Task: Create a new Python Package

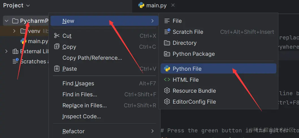Action: (x=218, y=54)
